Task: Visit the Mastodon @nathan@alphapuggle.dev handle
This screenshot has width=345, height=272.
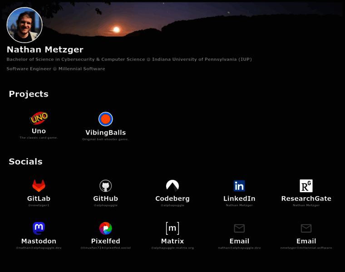Action: pos(39,248)
